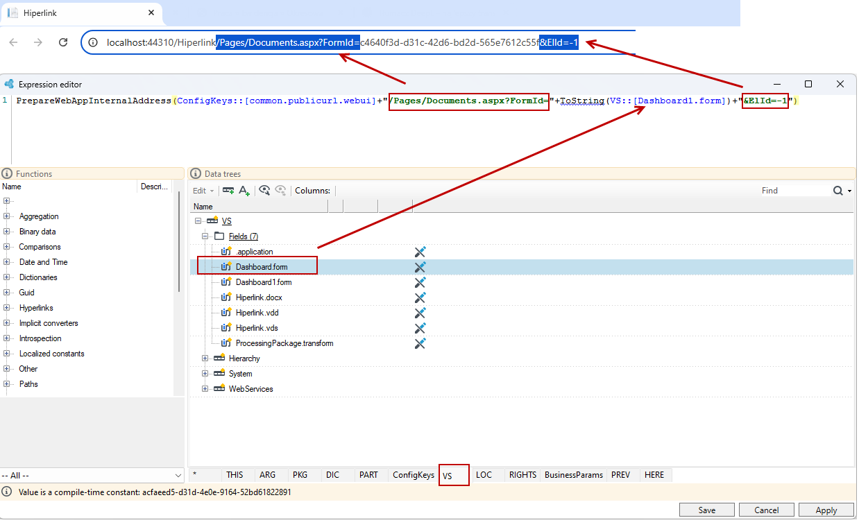This screenshot has height=527, width=859.
Task: Click the Find magnifier icon
Action: [x=838, y=191]
